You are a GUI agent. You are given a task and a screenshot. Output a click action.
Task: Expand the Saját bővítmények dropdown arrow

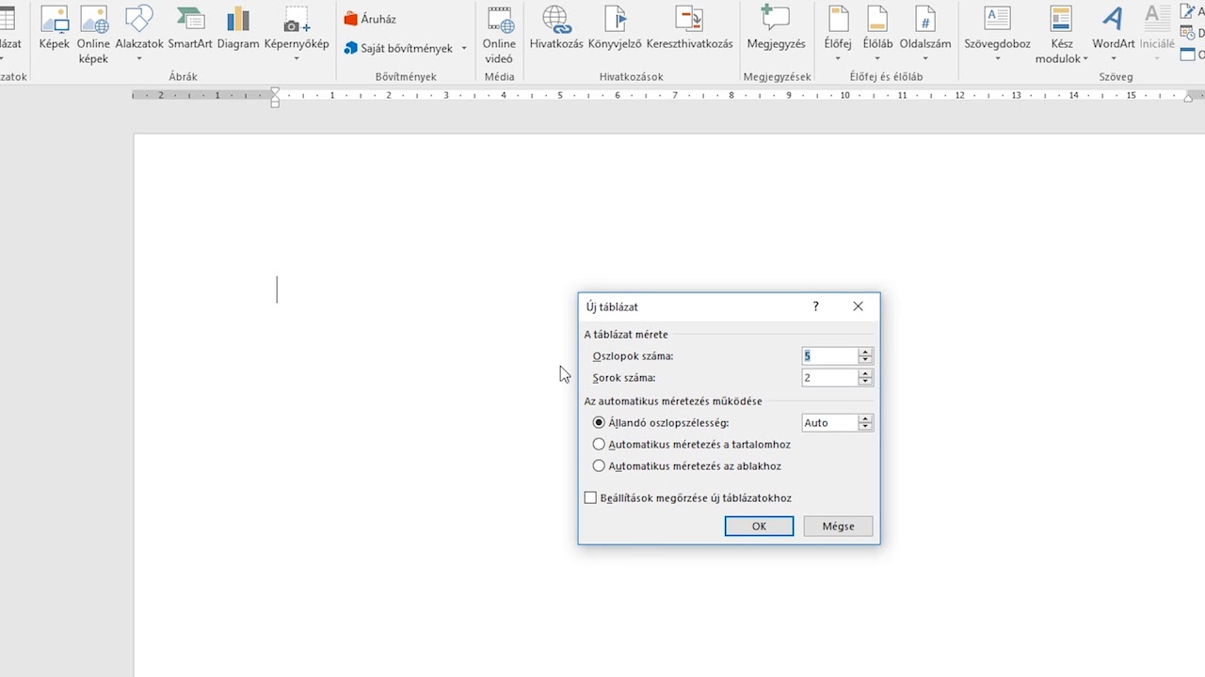[x=464, y=49]
